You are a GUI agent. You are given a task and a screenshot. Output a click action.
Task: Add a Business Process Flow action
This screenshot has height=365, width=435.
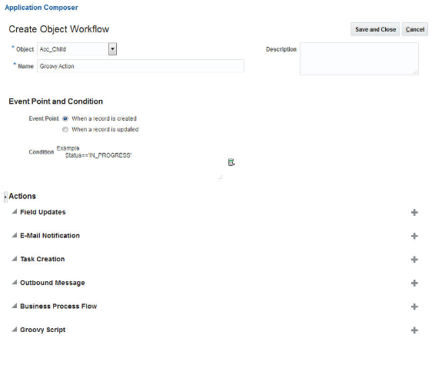pos(414,307)
